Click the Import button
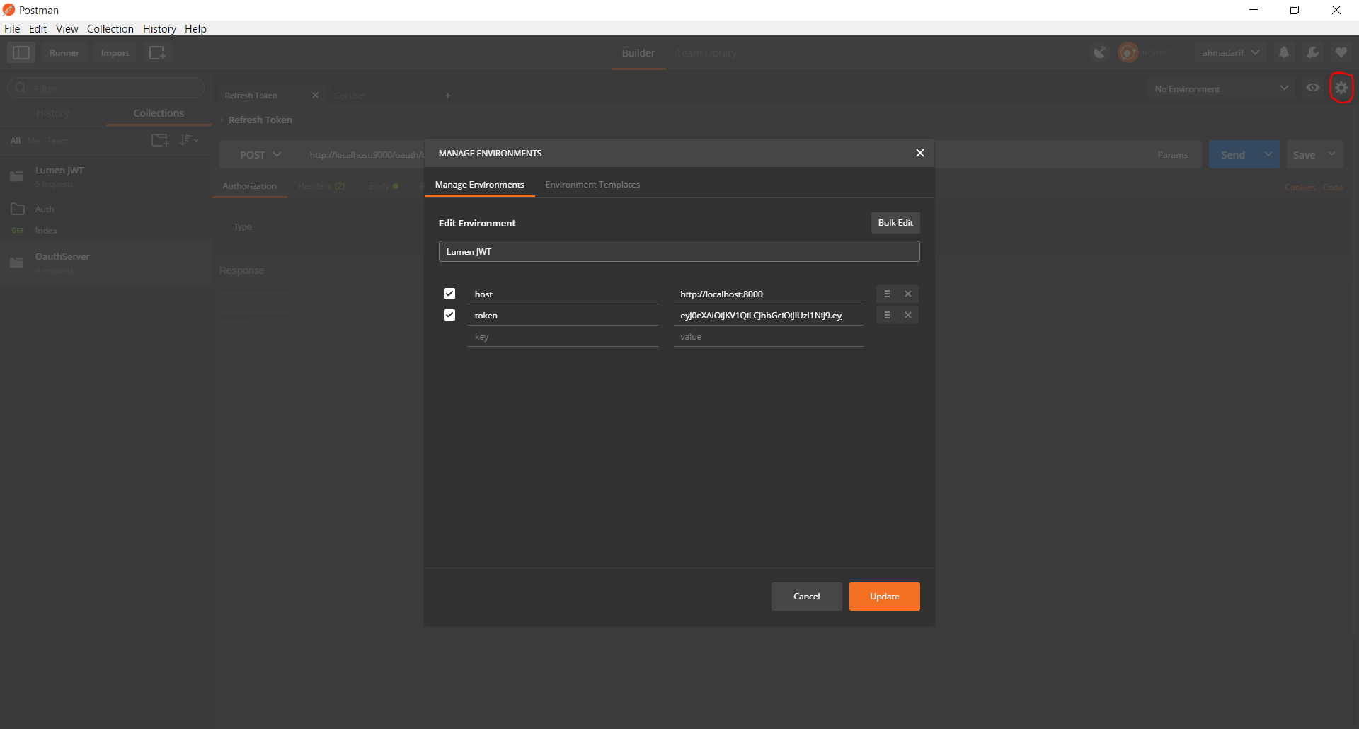The width and height of the screenshot is (1359, 729). click(x=115, y=53)
